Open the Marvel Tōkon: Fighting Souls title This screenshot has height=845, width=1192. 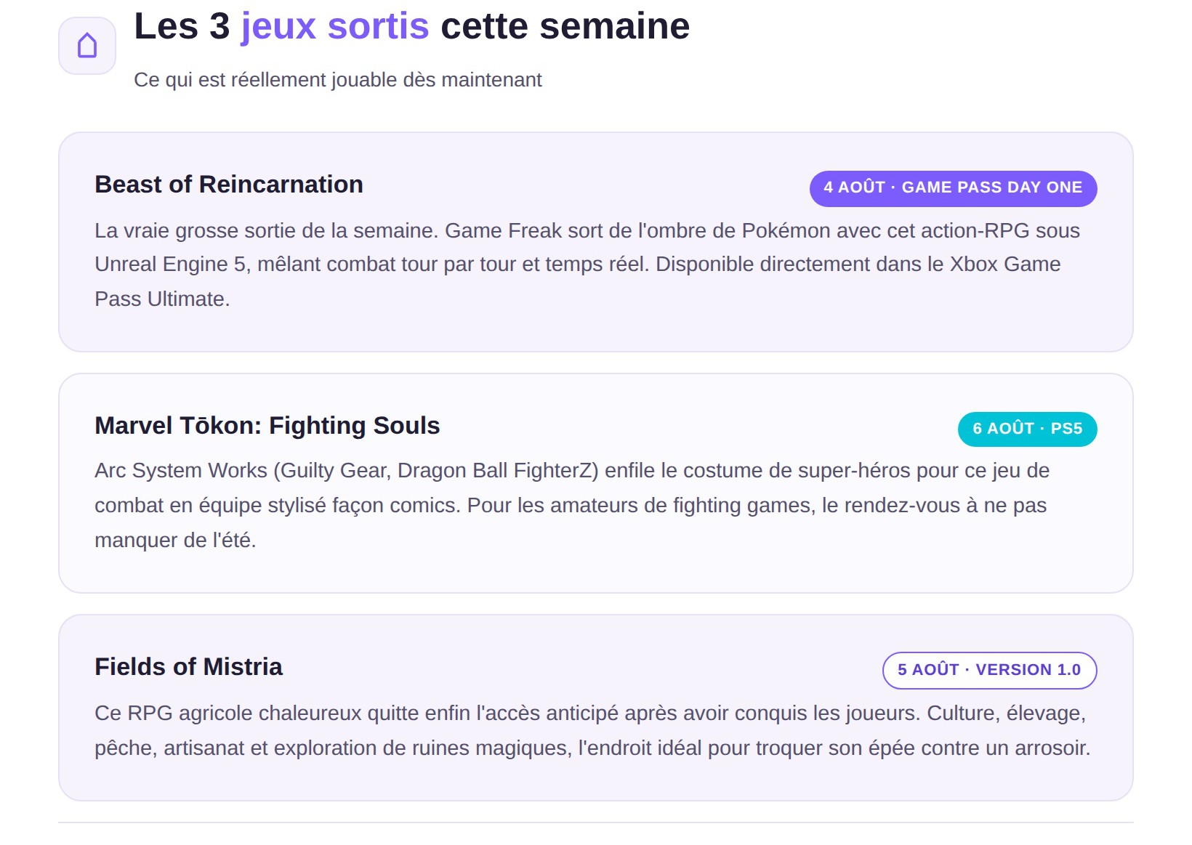[x=267, y=426]
